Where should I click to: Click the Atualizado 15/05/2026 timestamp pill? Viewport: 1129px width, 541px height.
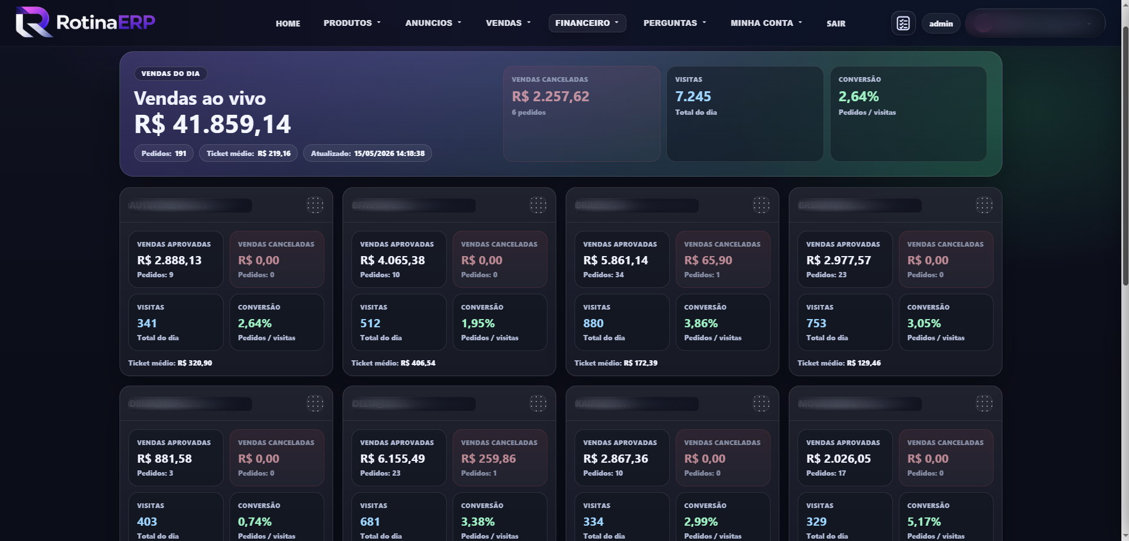[367, 153]
